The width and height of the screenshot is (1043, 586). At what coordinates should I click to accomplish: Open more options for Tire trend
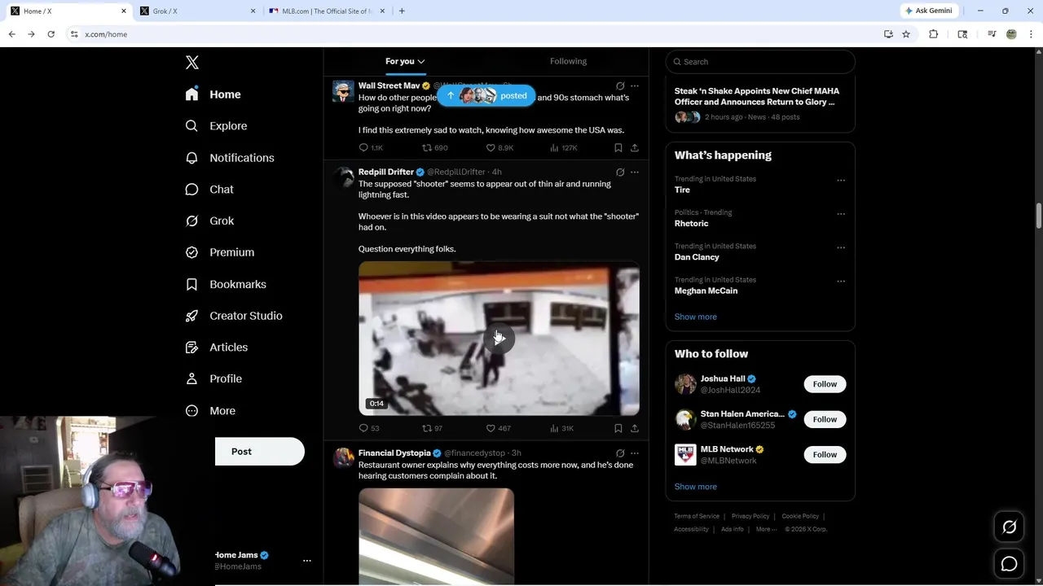841,180
